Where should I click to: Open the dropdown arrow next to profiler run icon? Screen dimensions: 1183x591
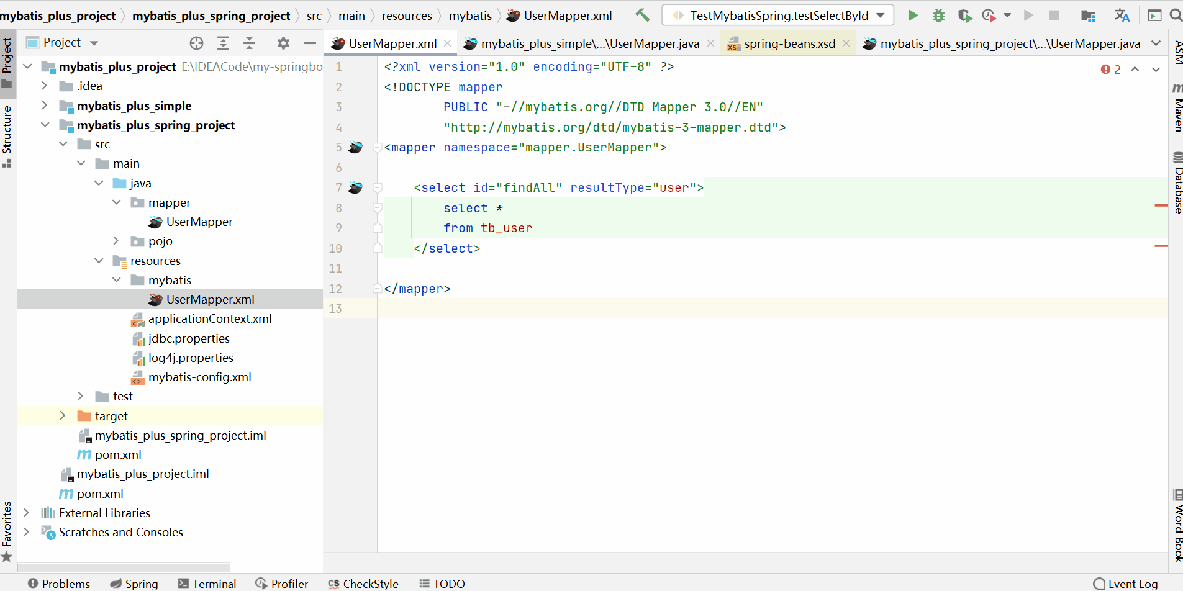tap(1007, 16)
